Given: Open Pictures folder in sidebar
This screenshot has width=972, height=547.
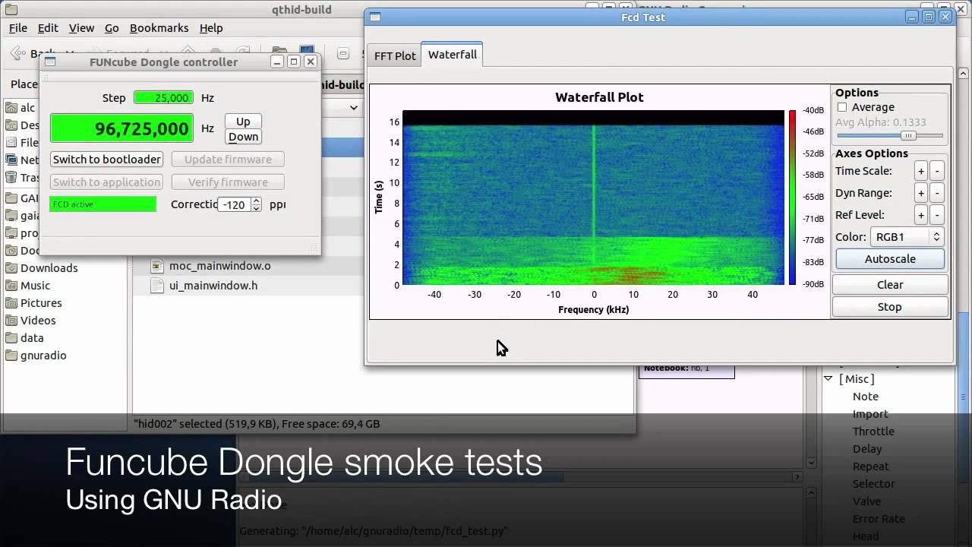Looking at the screenshot, I should (41, 303).
